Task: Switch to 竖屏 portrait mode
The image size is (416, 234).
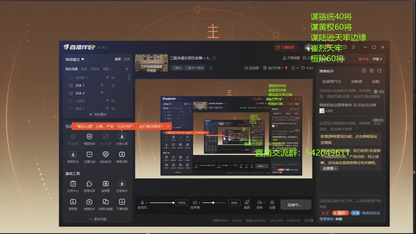Action: 127,59
